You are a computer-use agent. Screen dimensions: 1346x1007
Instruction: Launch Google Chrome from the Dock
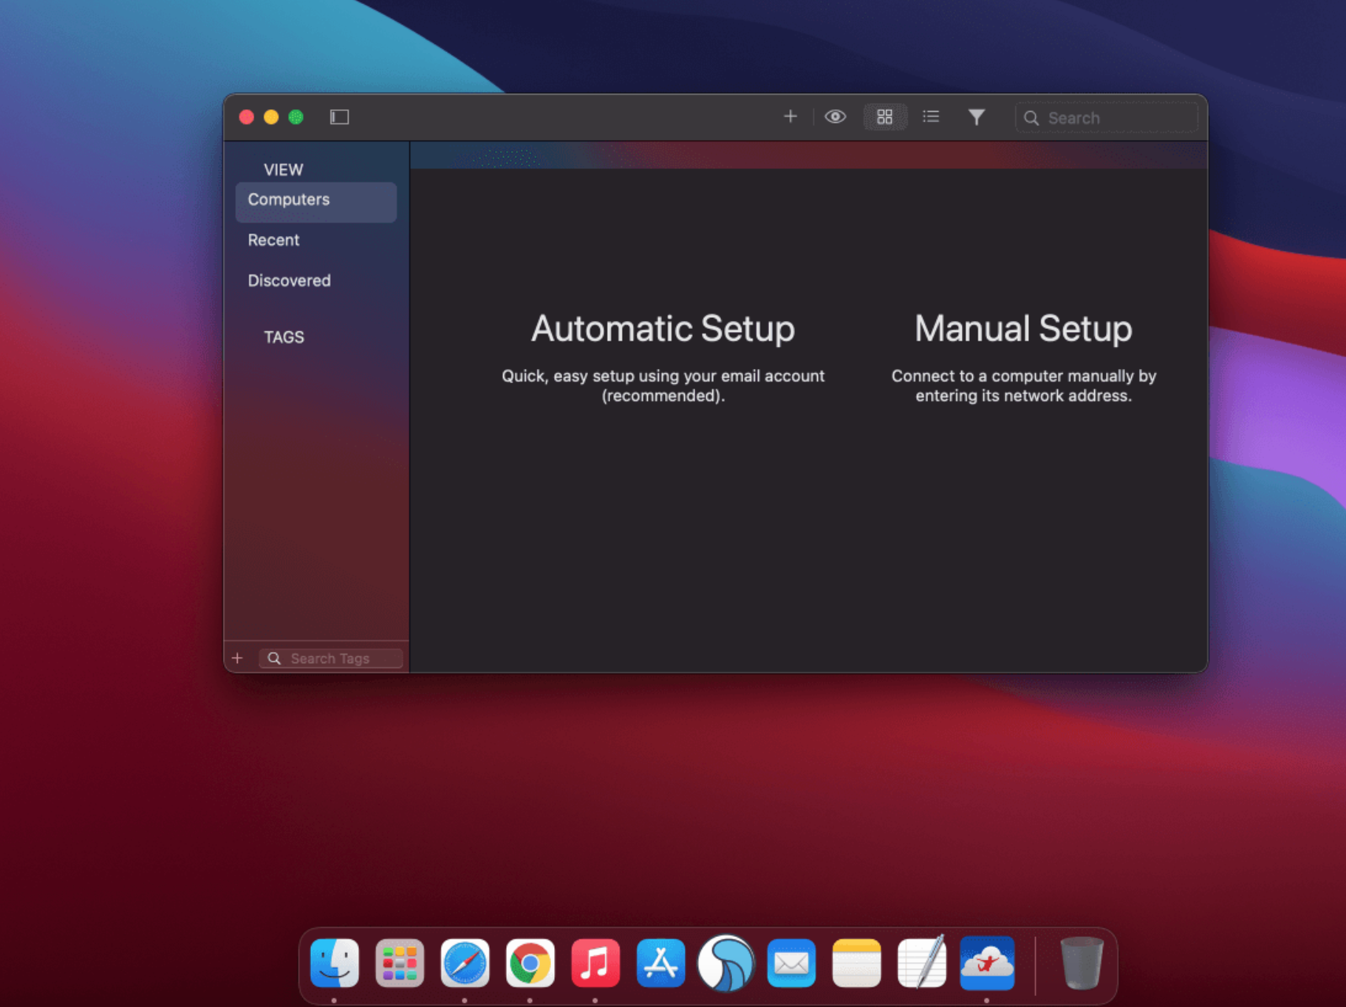(531, 961)
